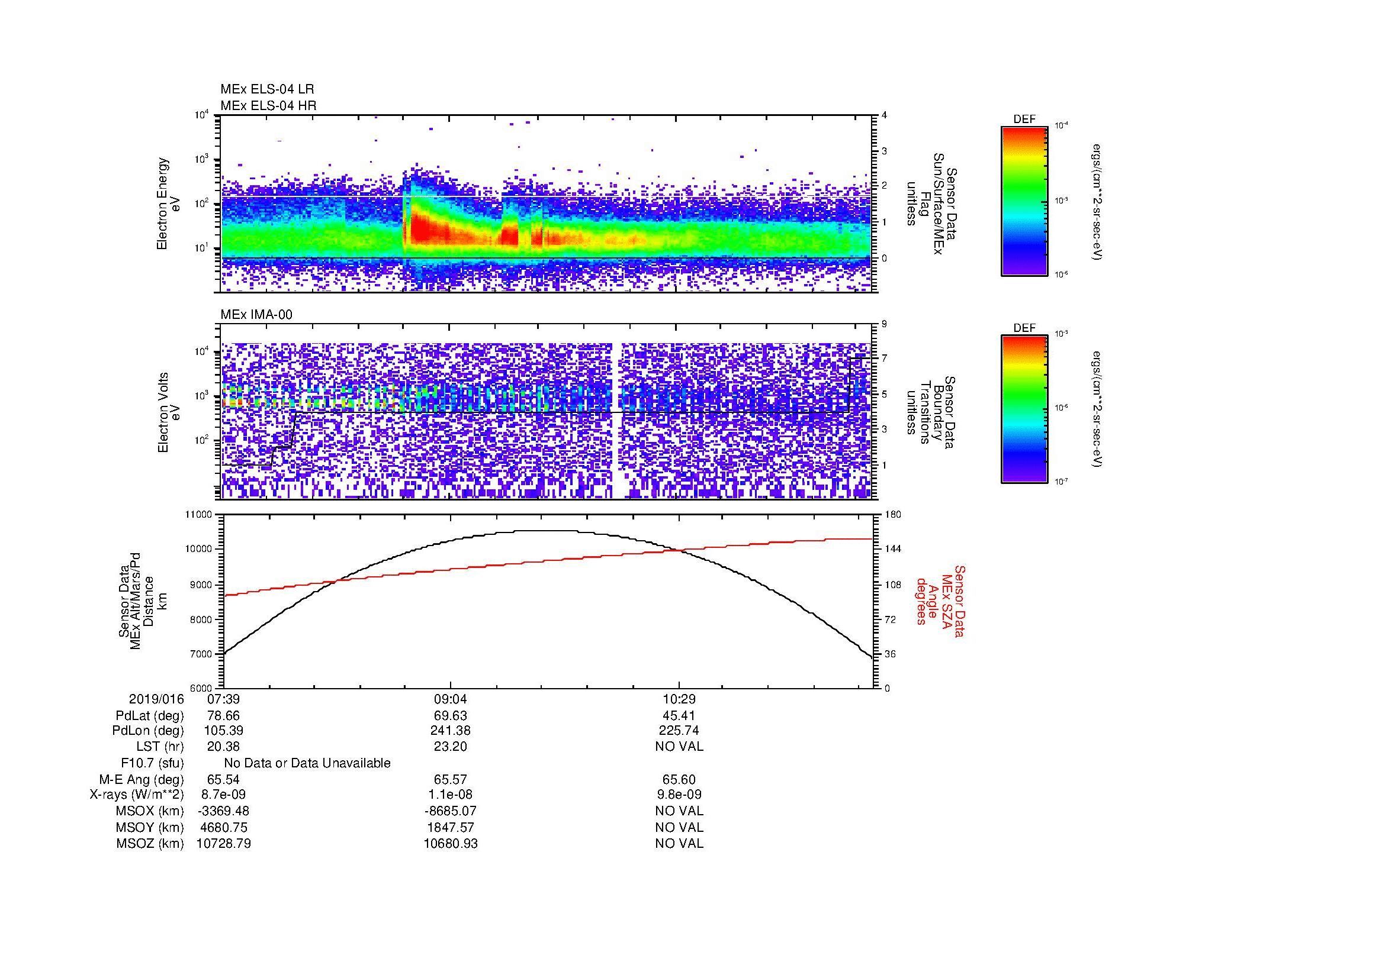Screen dimensions: 1385x978
Task: Click the 09:04 time tick label
Action: pyautogui.click(x=451, y=699)
